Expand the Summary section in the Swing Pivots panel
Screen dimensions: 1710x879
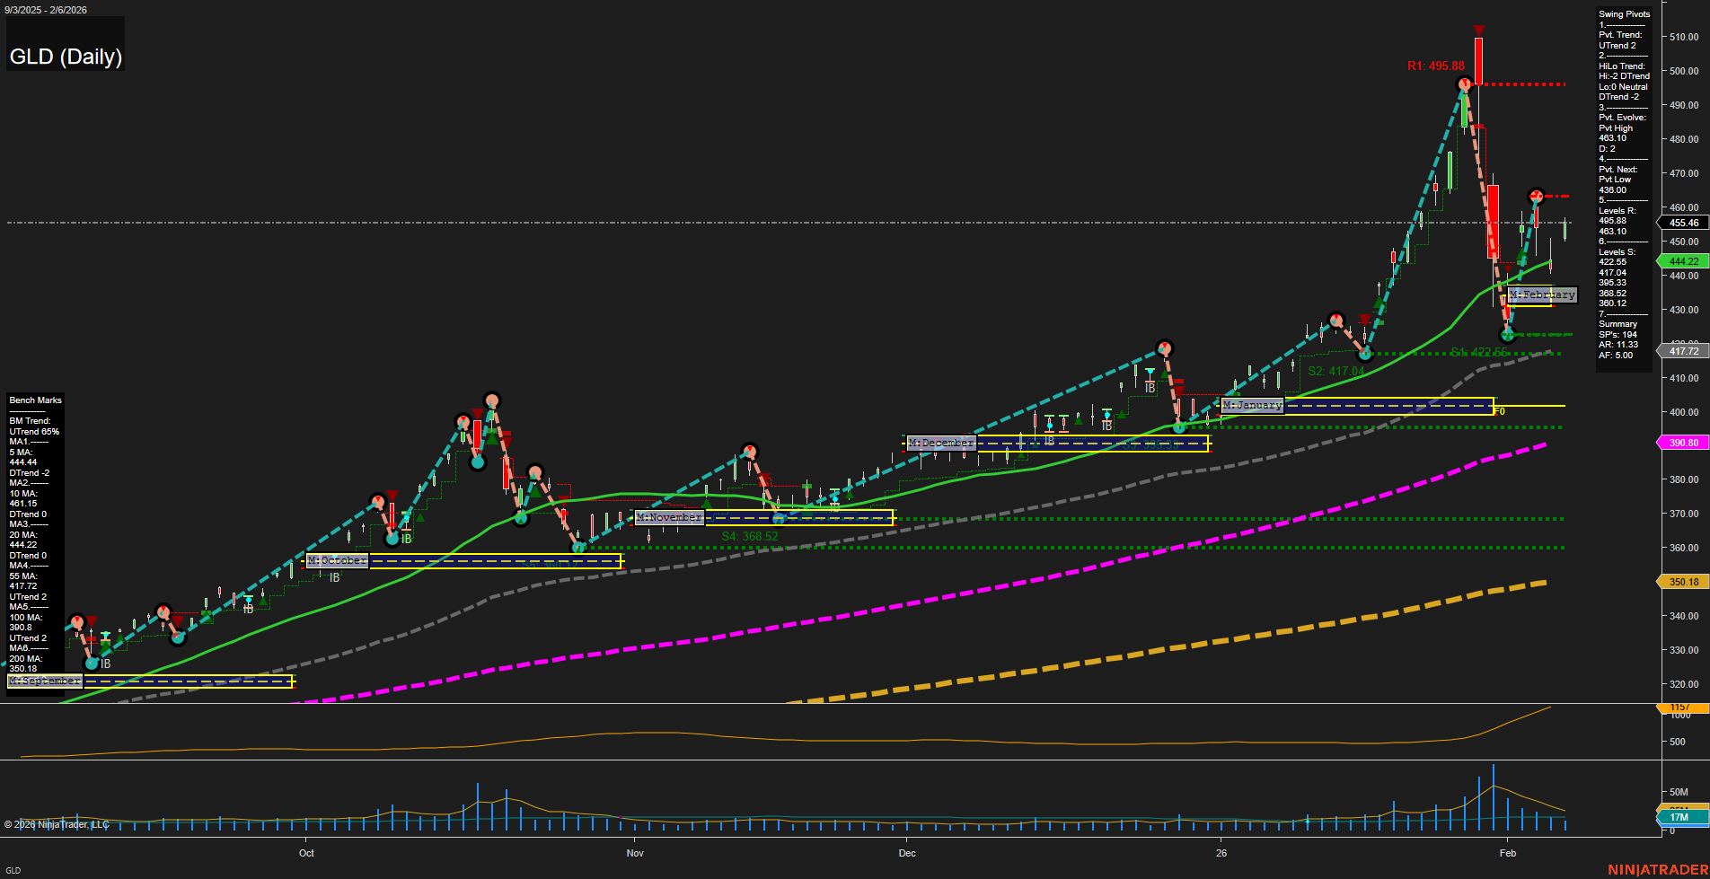point(1616,323)
